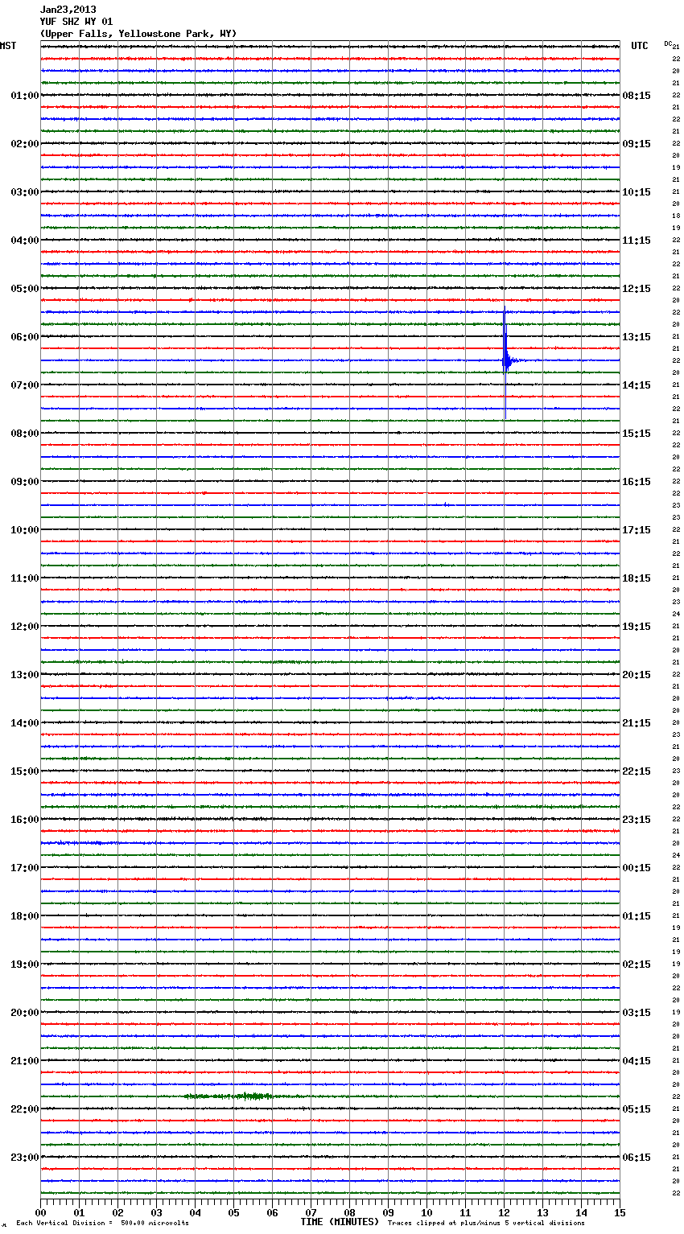Select the 16:00 MST time label
Screen dimensions: 684x1234
pos(25,820)
